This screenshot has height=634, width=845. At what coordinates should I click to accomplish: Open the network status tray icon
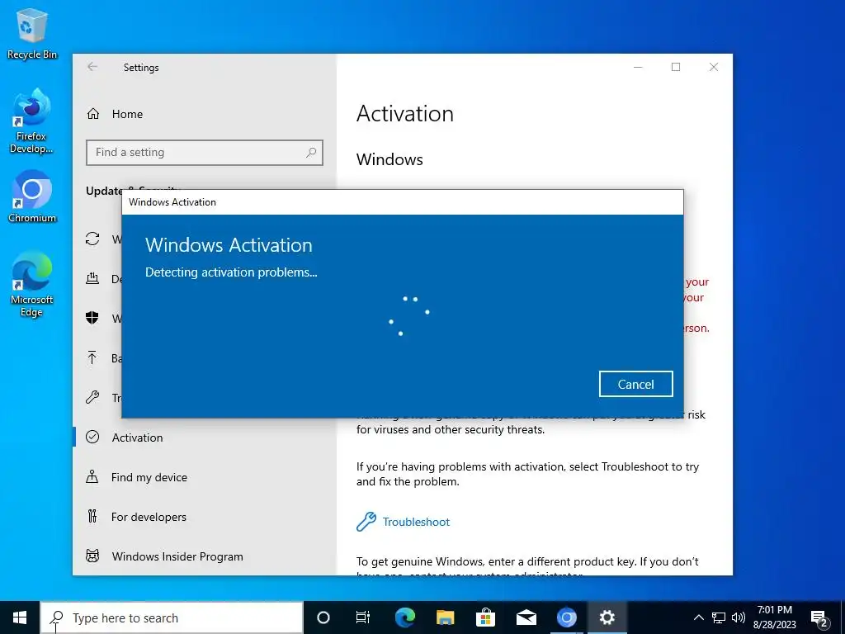[x=719, y=617]
